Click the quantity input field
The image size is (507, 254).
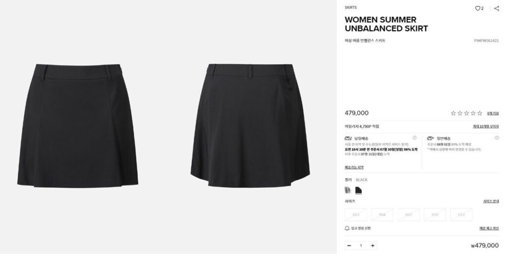click(361, 246)
